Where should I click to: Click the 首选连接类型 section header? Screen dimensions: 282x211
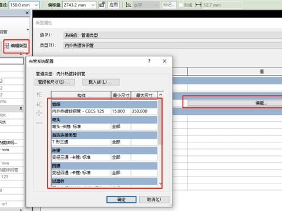105,135
